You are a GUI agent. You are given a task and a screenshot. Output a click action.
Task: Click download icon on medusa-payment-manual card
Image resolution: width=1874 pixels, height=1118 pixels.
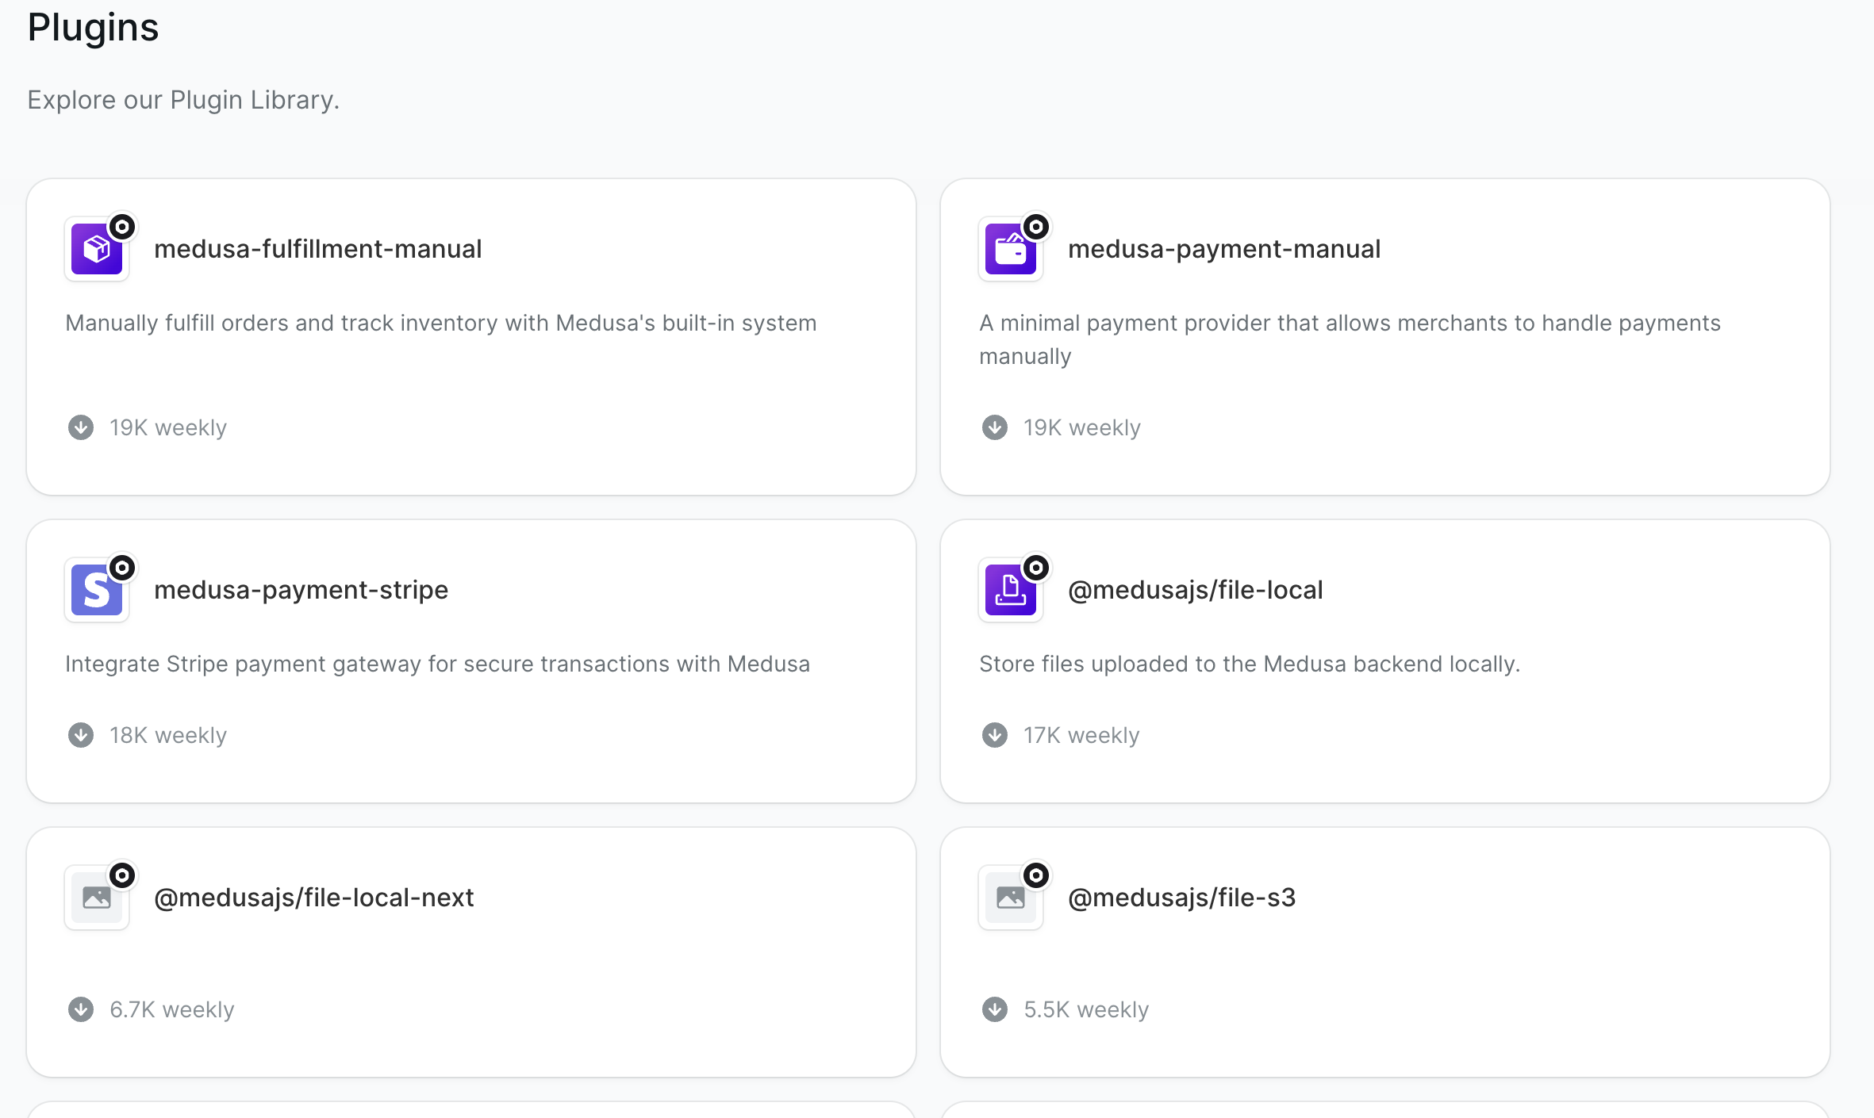995,427
